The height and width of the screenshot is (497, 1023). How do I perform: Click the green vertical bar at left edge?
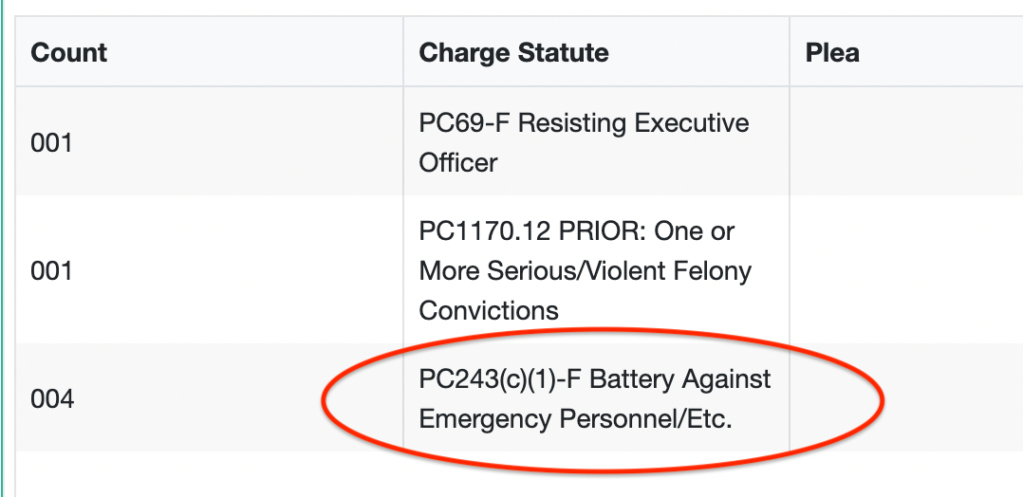coord(3,248)
